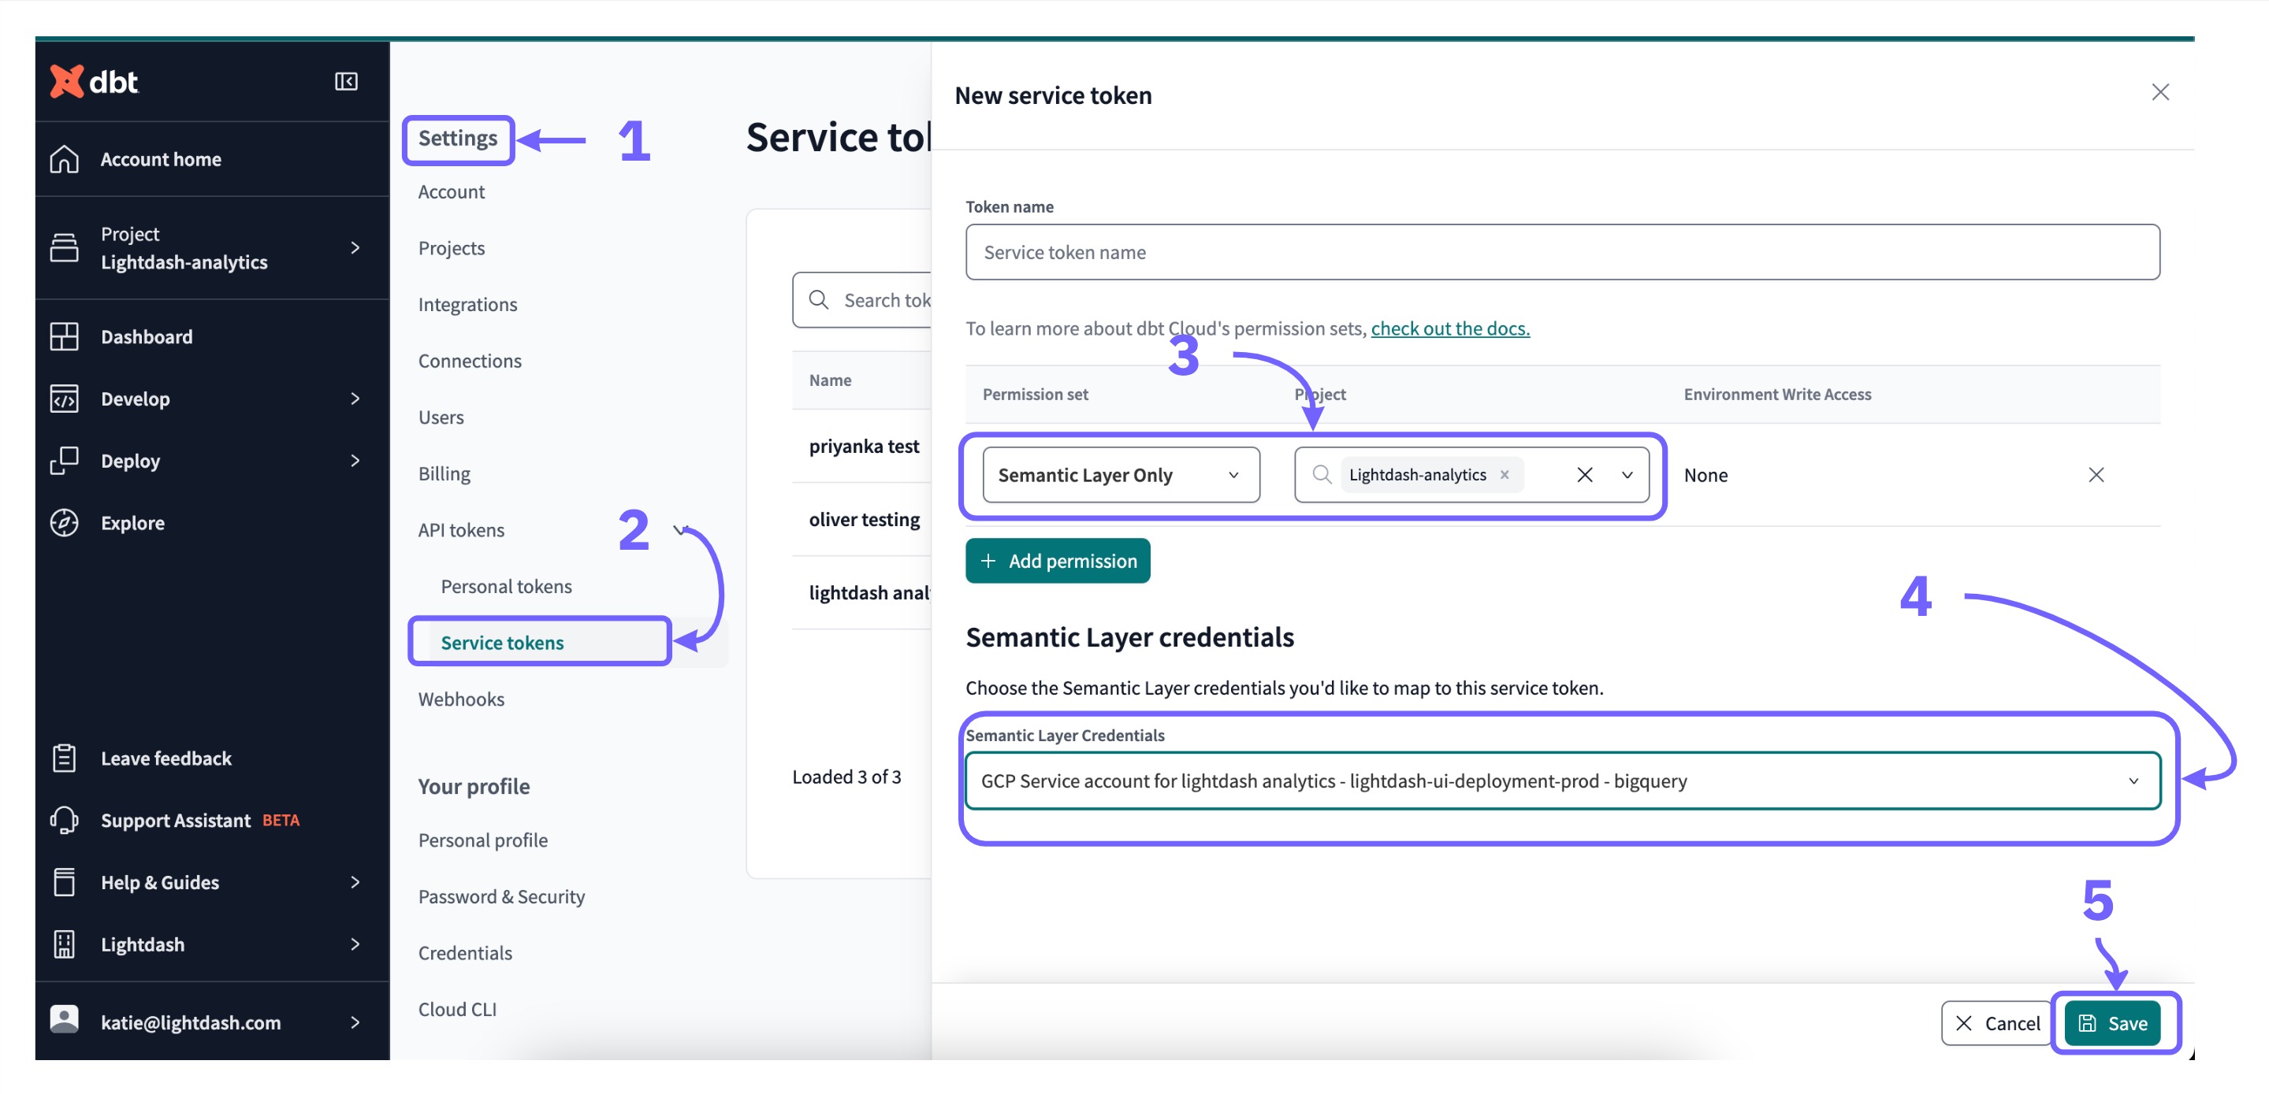Go to Personal tokens
Image resolution: width=2269 pixels, height=1094 pixels.
(x=506, y=585)
